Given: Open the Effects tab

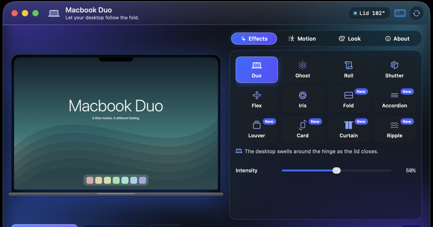Looking at the screenshot, I should click(x=254, y=39).
